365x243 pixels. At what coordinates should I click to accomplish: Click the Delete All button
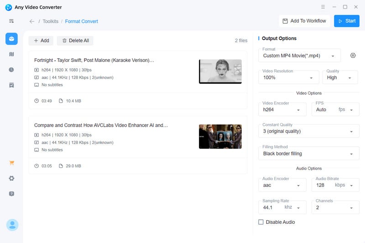(x=75, y=41)
